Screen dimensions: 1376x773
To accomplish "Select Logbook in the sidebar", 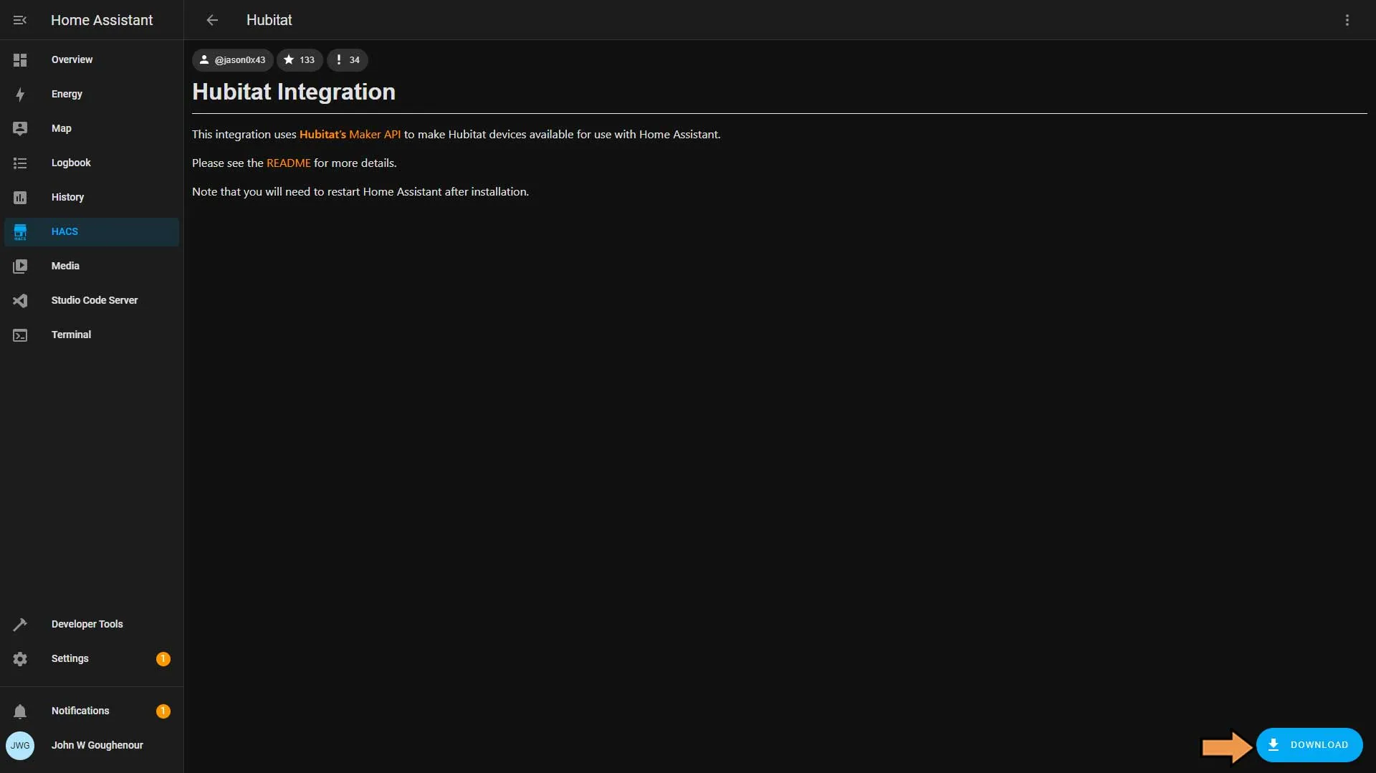I will pos(92,163).
